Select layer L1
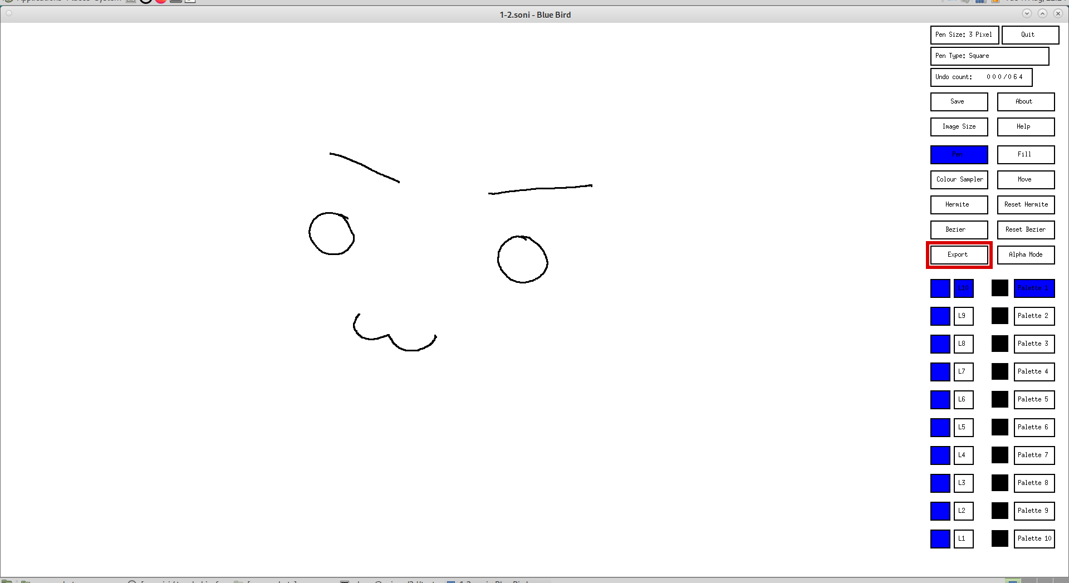 coord(963,538)
